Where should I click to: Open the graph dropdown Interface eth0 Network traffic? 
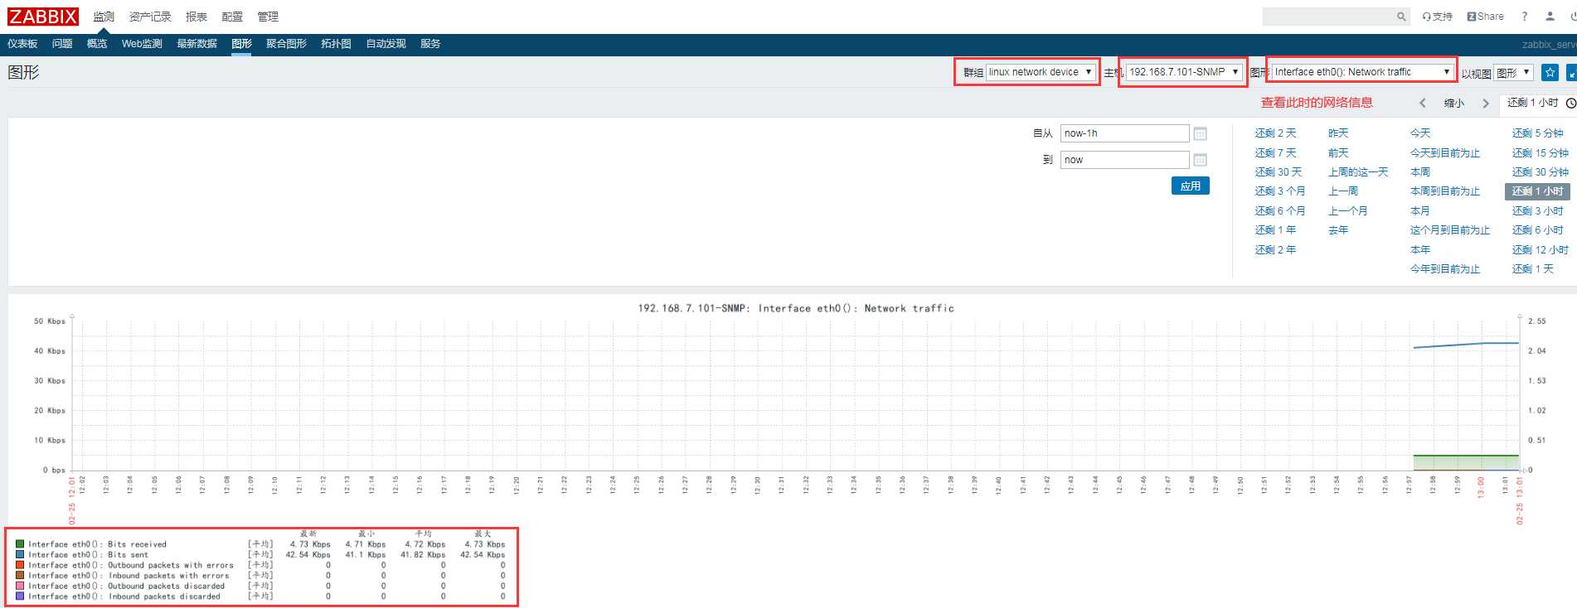click(1363, 72)
